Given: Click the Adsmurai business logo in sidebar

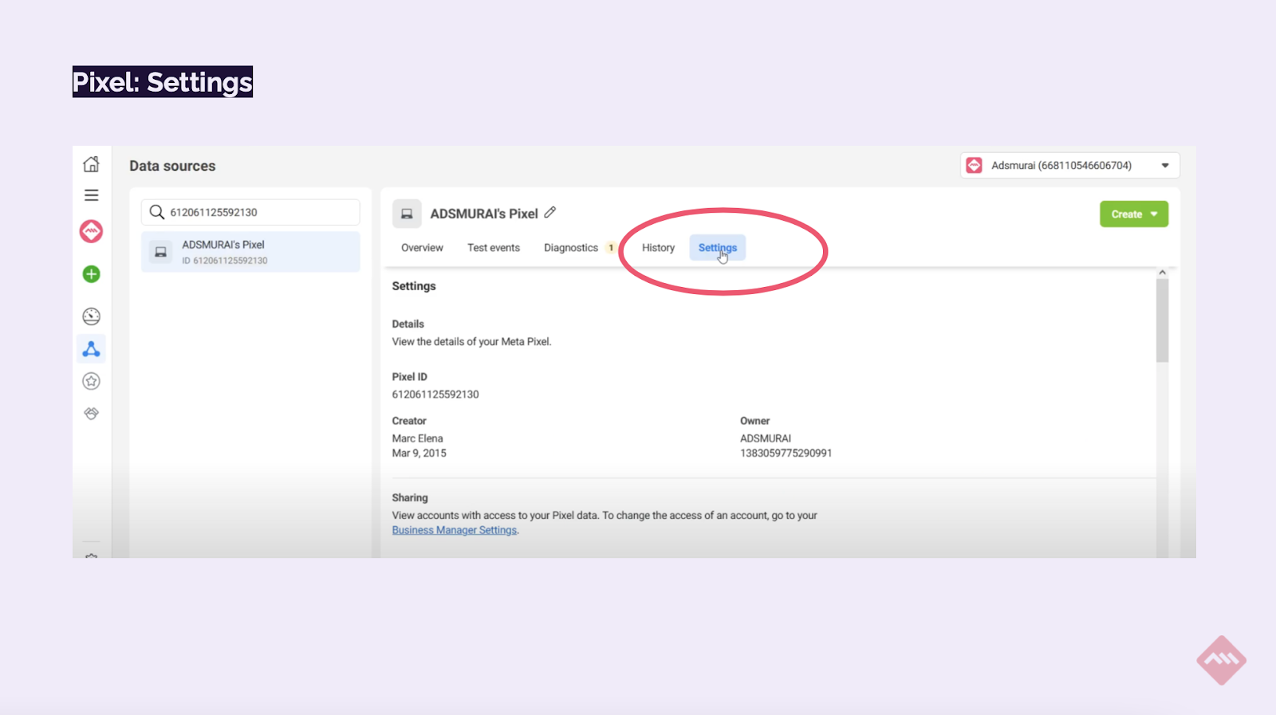Looking at the screenshot, I should (92, 232).
